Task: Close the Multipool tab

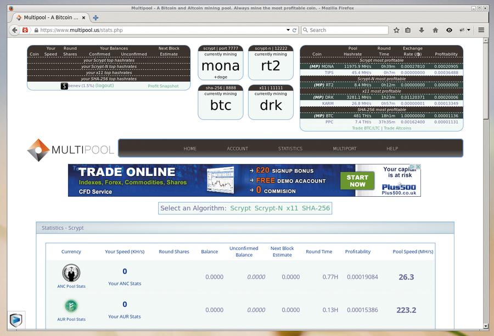Action: 83,18
